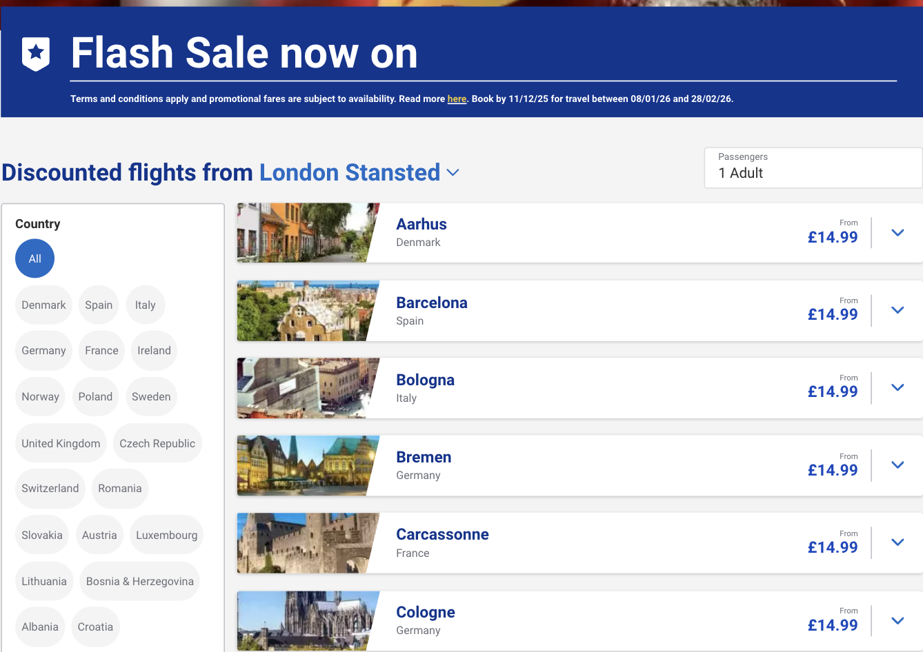Expand the Cologne fare details chevron
Viewport: 923px width, 652px height.
point(897,620)
